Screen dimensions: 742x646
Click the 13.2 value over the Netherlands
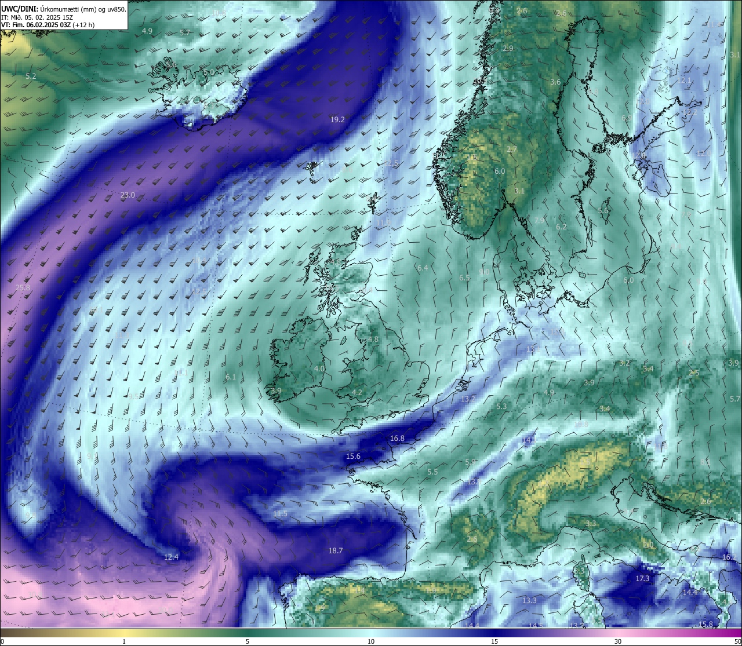click(x=467, y=399)
